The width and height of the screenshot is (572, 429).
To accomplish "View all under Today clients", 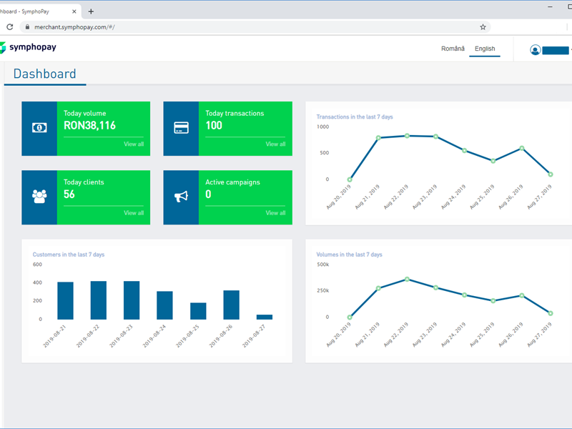I will 134,213.
